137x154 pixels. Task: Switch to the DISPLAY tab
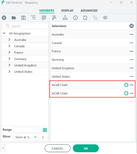pos(67,11)
